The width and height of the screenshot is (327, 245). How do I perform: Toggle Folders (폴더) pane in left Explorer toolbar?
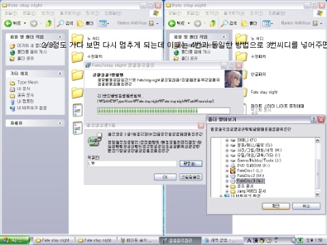85,23
